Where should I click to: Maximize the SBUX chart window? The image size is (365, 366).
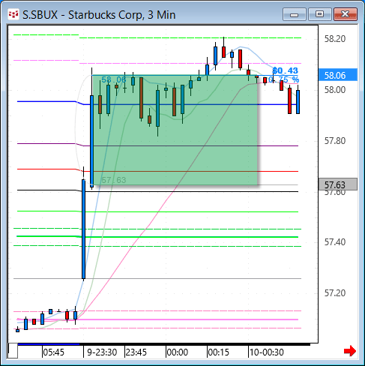click(319, 14)
